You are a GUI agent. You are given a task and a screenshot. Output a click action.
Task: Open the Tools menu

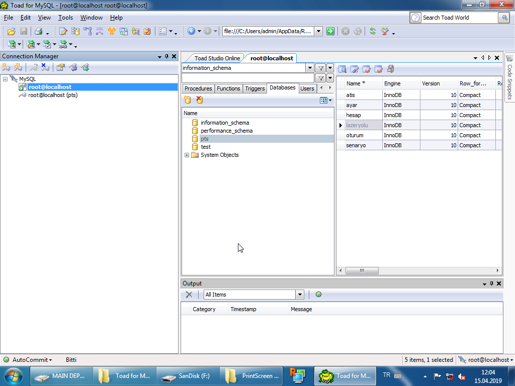pos(65,18)
